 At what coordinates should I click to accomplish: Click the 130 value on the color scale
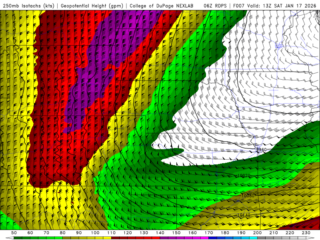[144, 233]
